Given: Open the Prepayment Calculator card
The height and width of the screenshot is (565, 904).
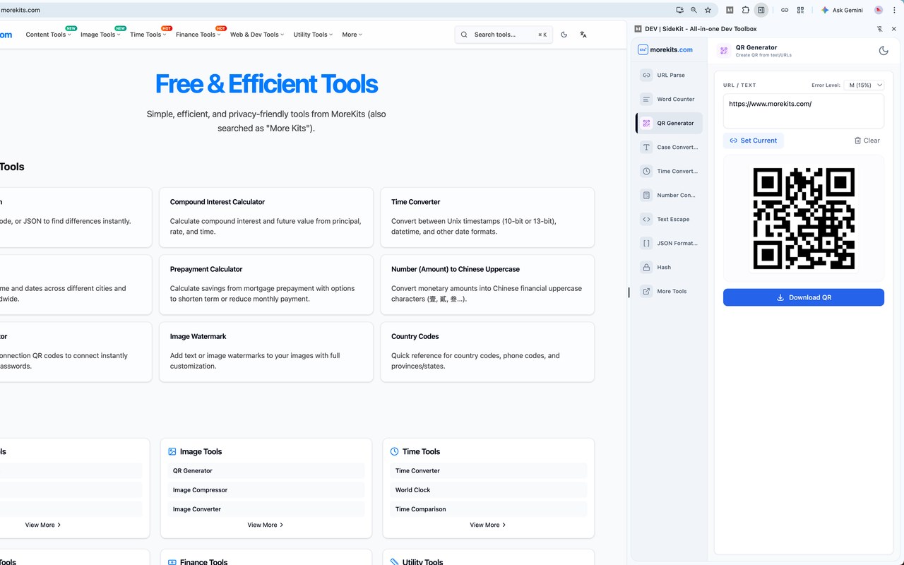Looking at the screenshot, I should [x=266, y=285].
